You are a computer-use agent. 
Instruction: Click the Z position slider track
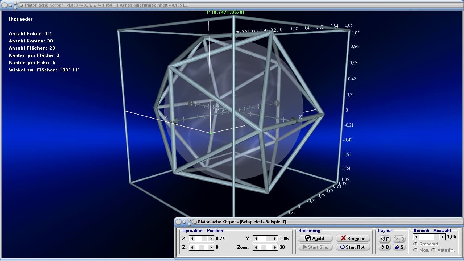(202, 247)
